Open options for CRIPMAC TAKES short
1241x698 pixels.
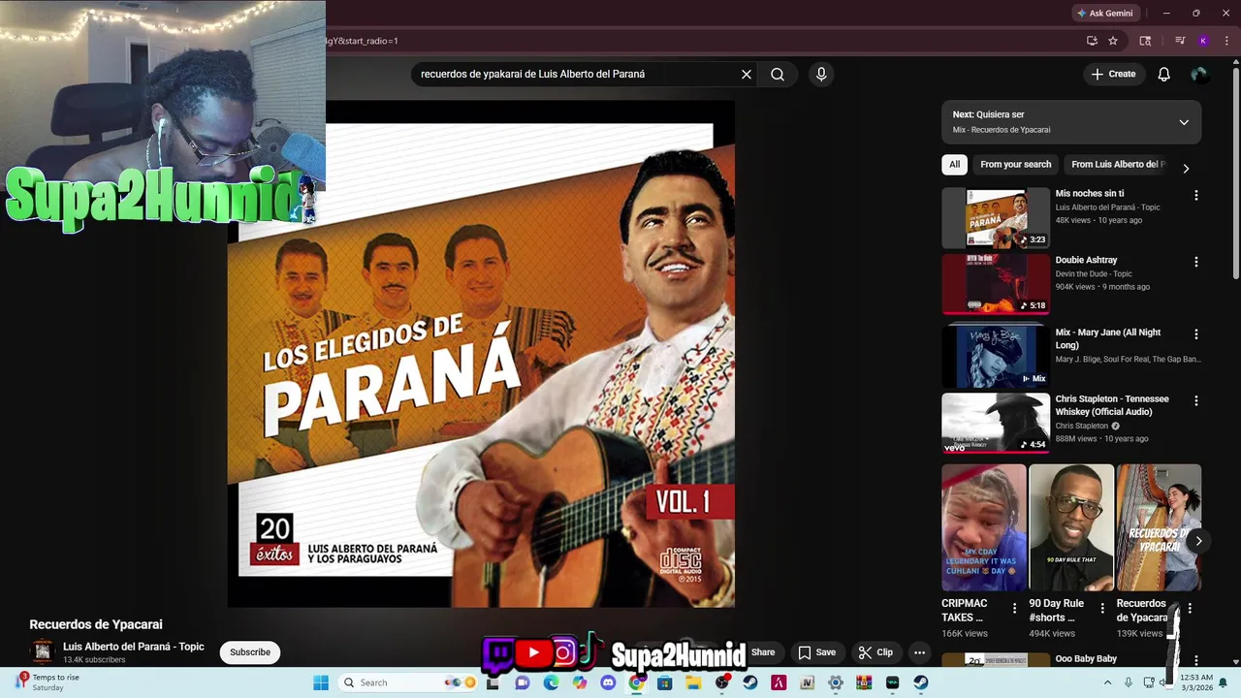coord(1014,608)
